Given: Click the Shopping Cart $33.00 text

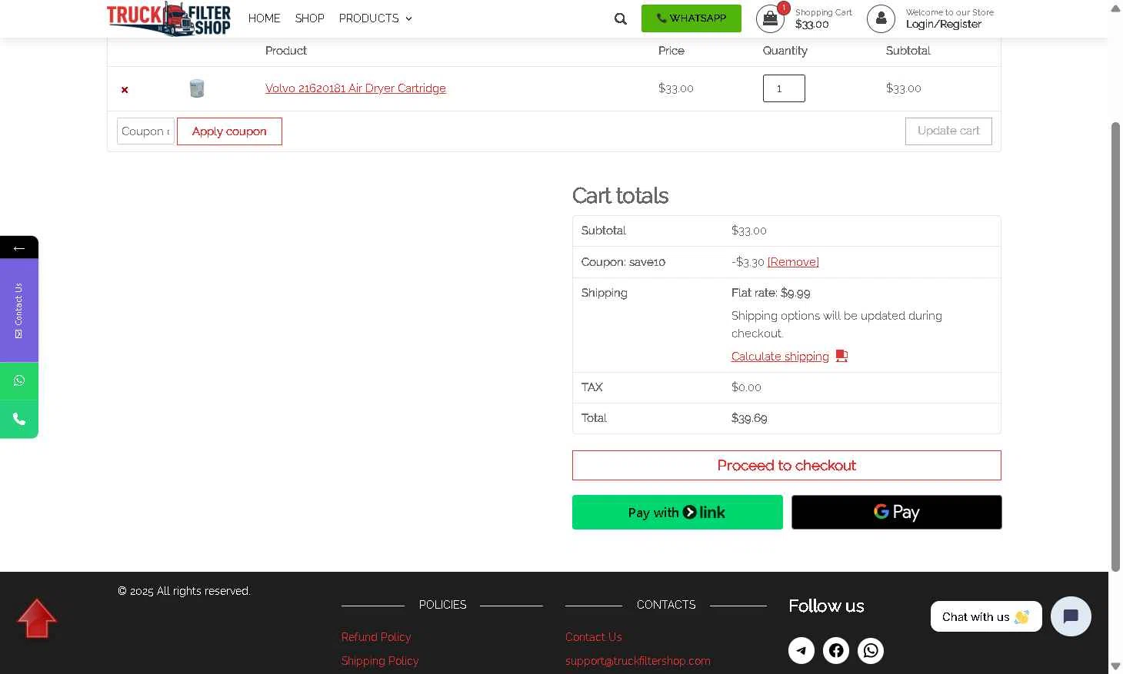Looking at the screenshot, I should 823,18.
